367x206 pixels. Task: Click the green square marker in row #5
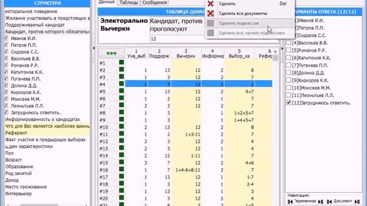point(122,90)
